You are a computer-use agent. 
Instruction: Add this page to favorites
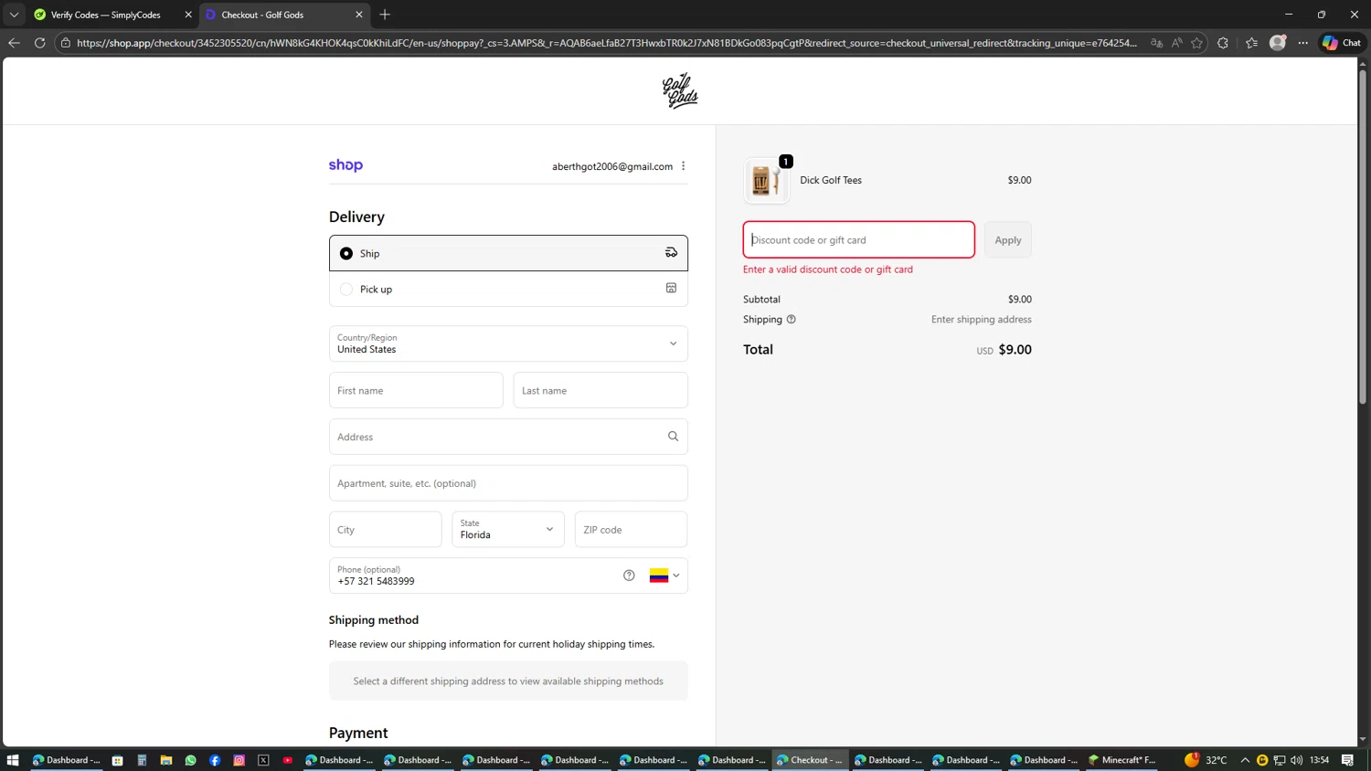tap(1196, 43)
